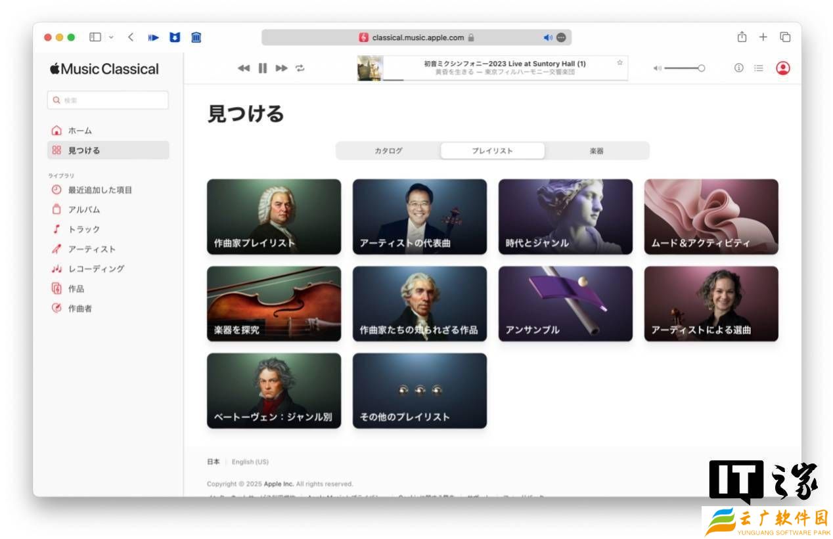
Task: Switch to the 楽器 tab
Action: click(597, 151)
